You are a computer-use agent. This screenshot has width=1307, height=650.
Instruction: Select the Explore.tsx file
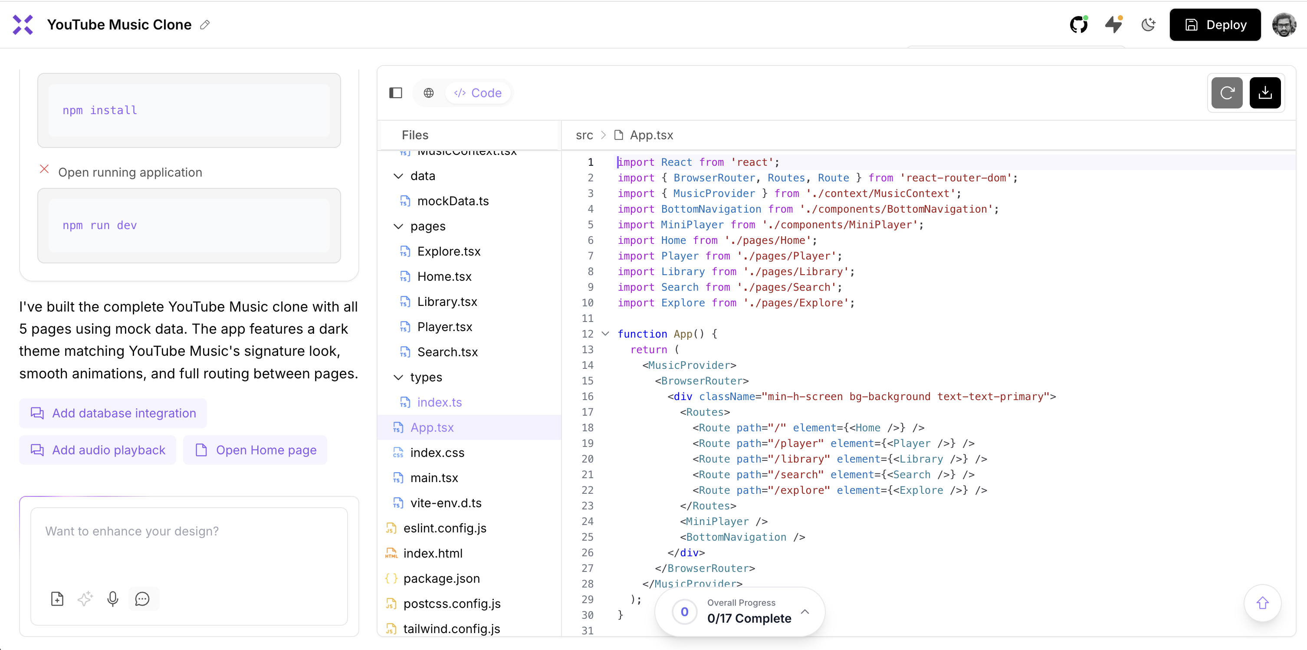448,251
